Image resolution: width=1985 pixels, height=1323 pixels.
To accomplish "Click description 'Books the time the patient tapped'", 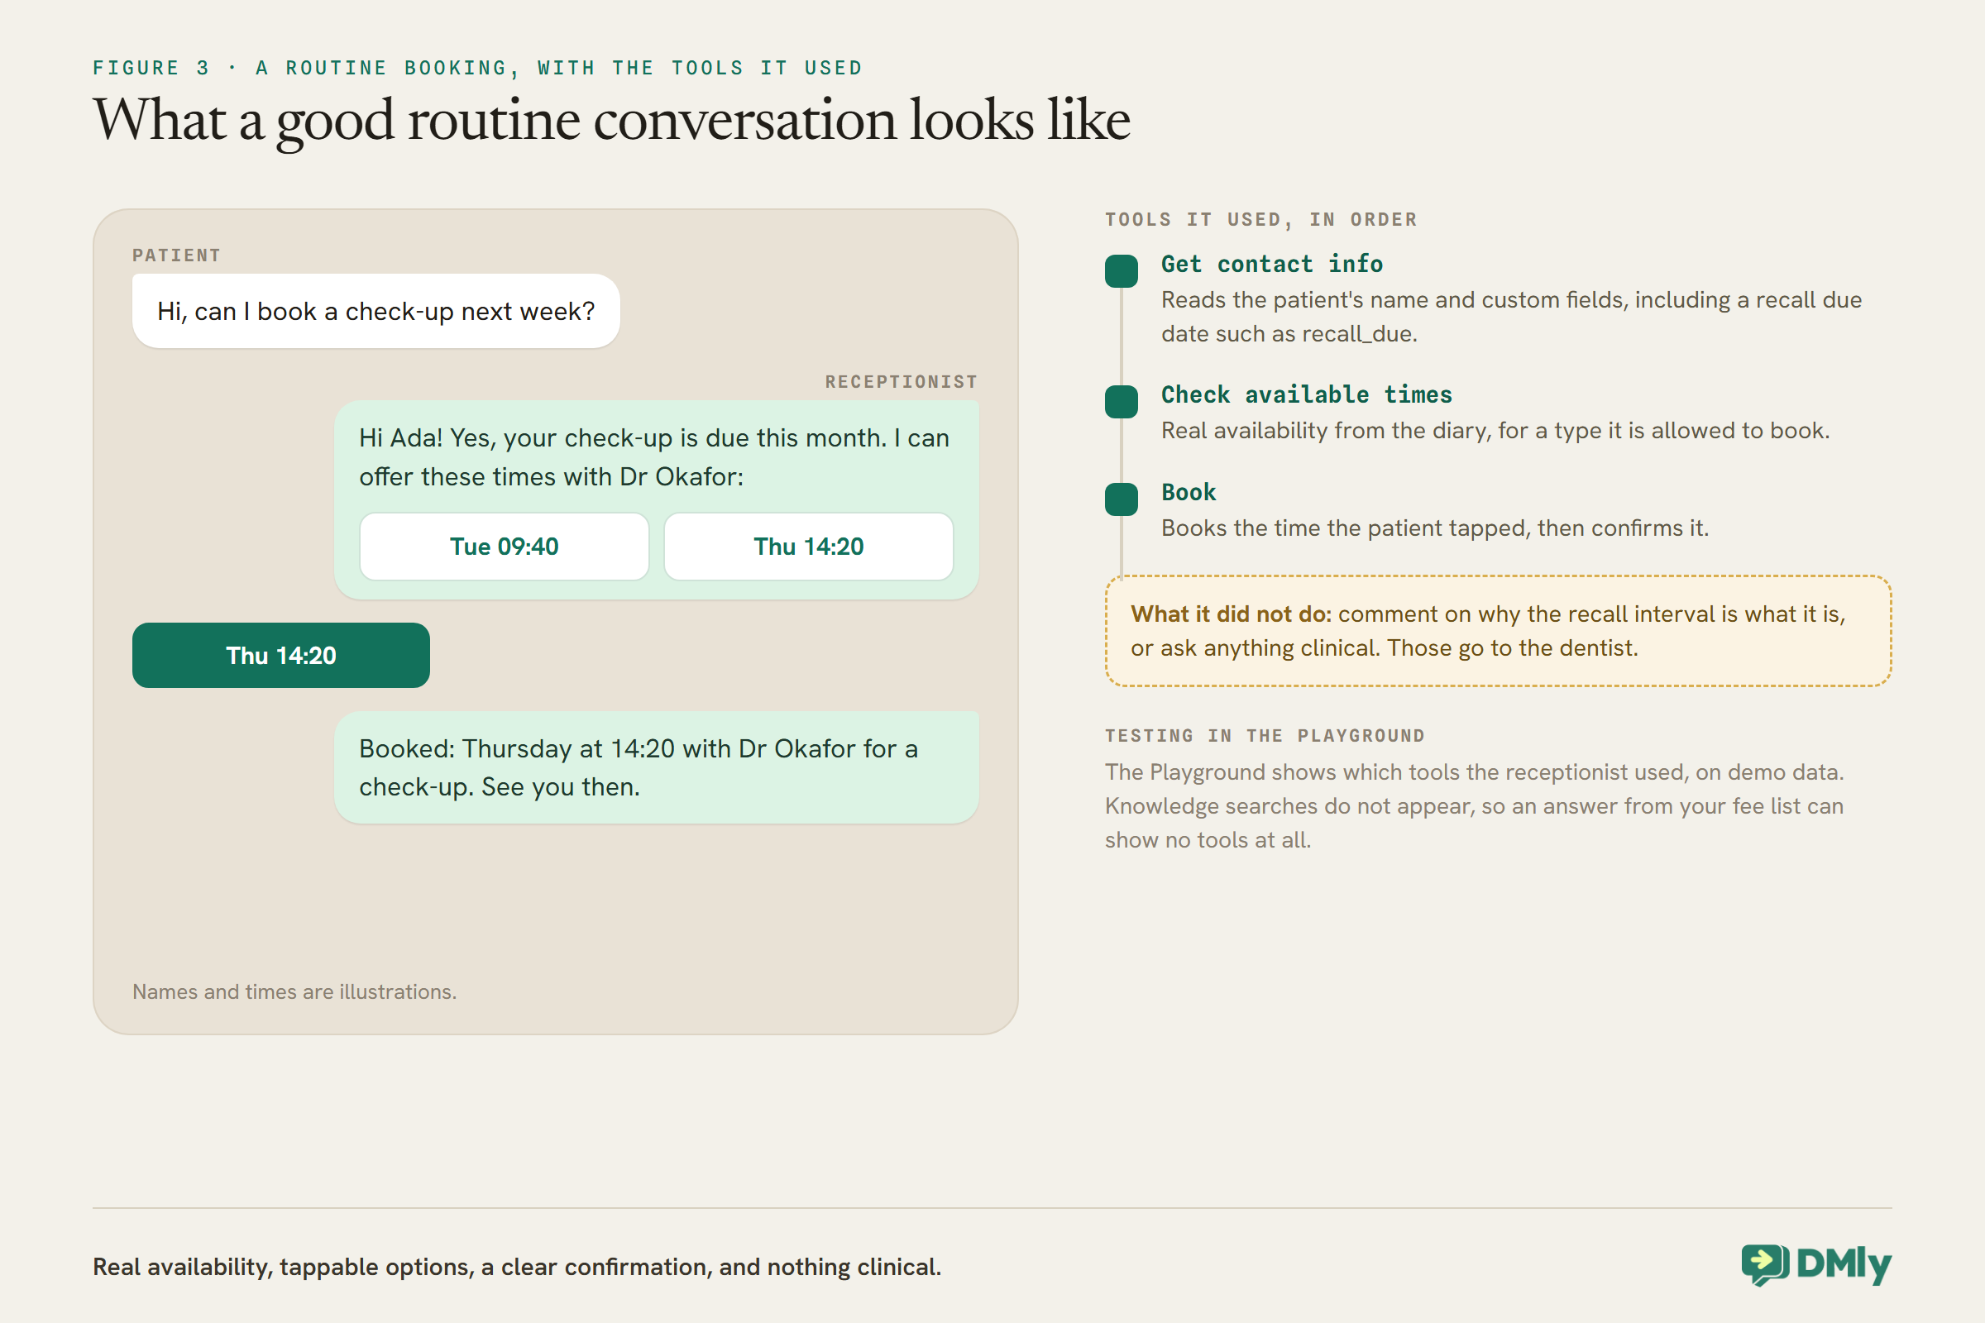I will (1435, 529).
